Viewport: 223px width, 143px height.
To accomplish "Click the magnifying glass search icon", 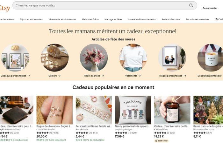I will [x=191, y=5].
